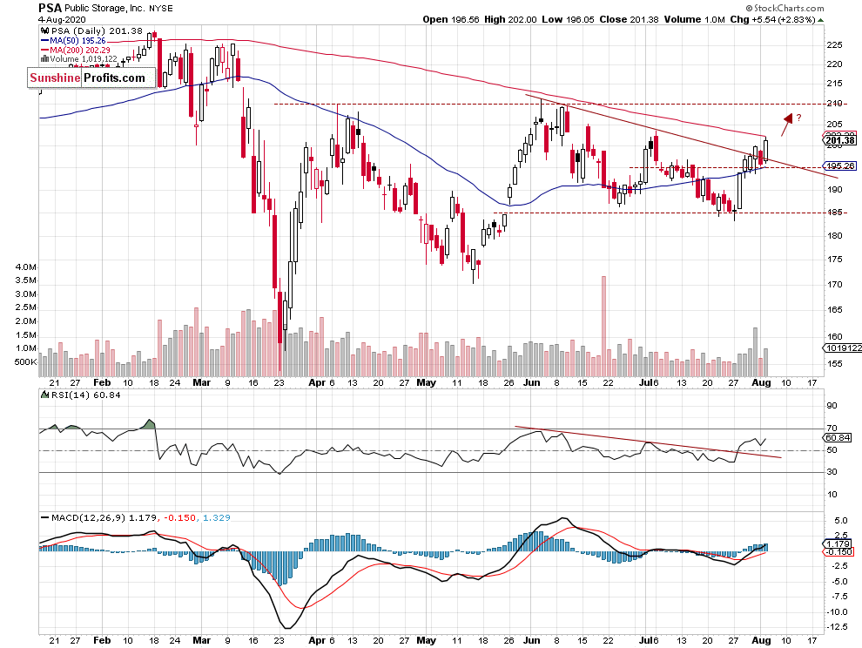Click the -0.150 signal tag on MACD axis
This screenshot has width=862, height=648.
click(x=838, y=551)
